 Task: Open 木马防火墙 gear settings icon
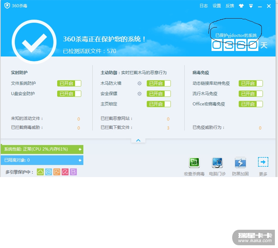tap(140, 83)
